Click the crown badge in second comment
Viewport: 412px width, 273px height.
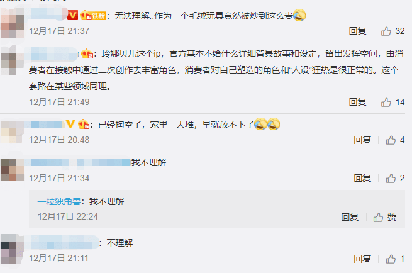click(87, 53)
